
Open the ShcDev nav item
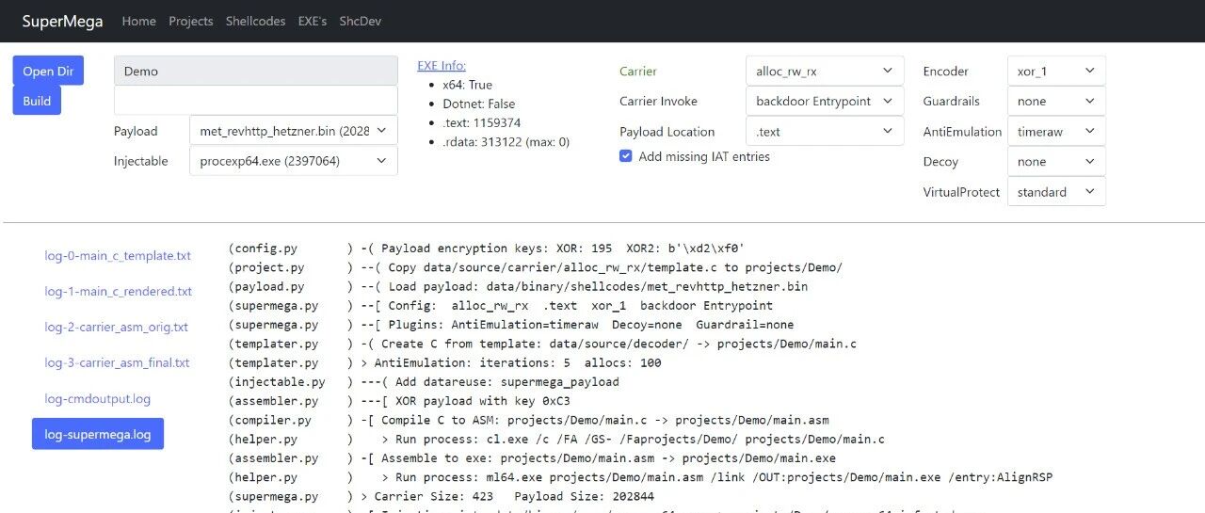[361, 21]
